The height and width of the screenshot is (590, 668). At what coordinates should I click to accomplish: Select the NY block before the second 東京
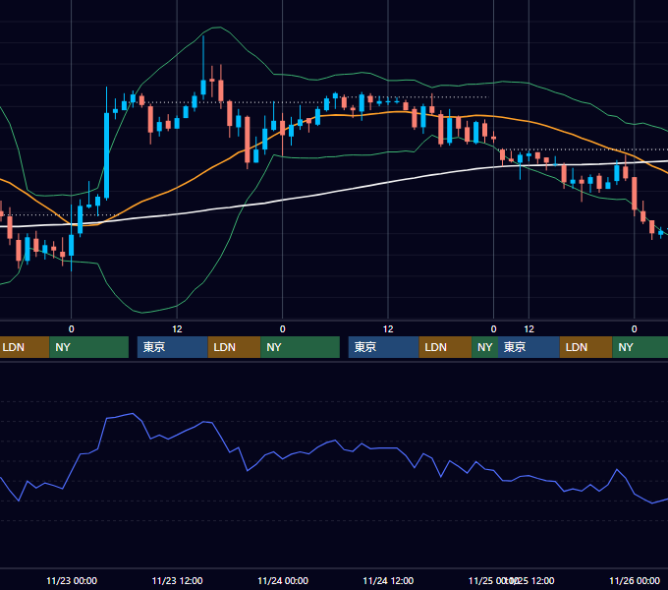click(301, 347)
